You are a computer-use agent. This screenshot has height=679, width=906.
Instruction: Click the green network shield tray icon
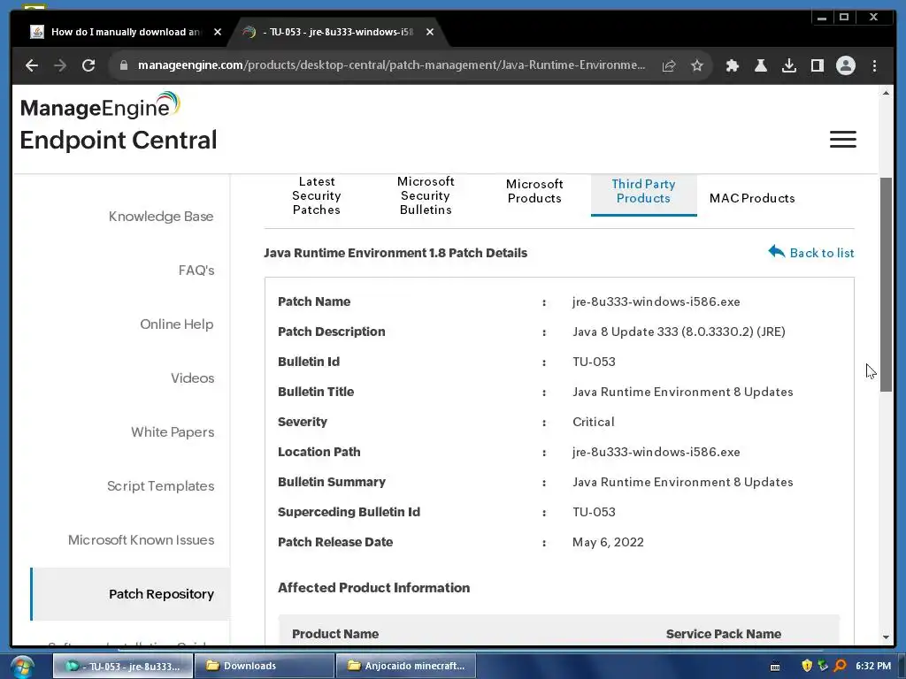pyautogui.click(x=824, y=666)
